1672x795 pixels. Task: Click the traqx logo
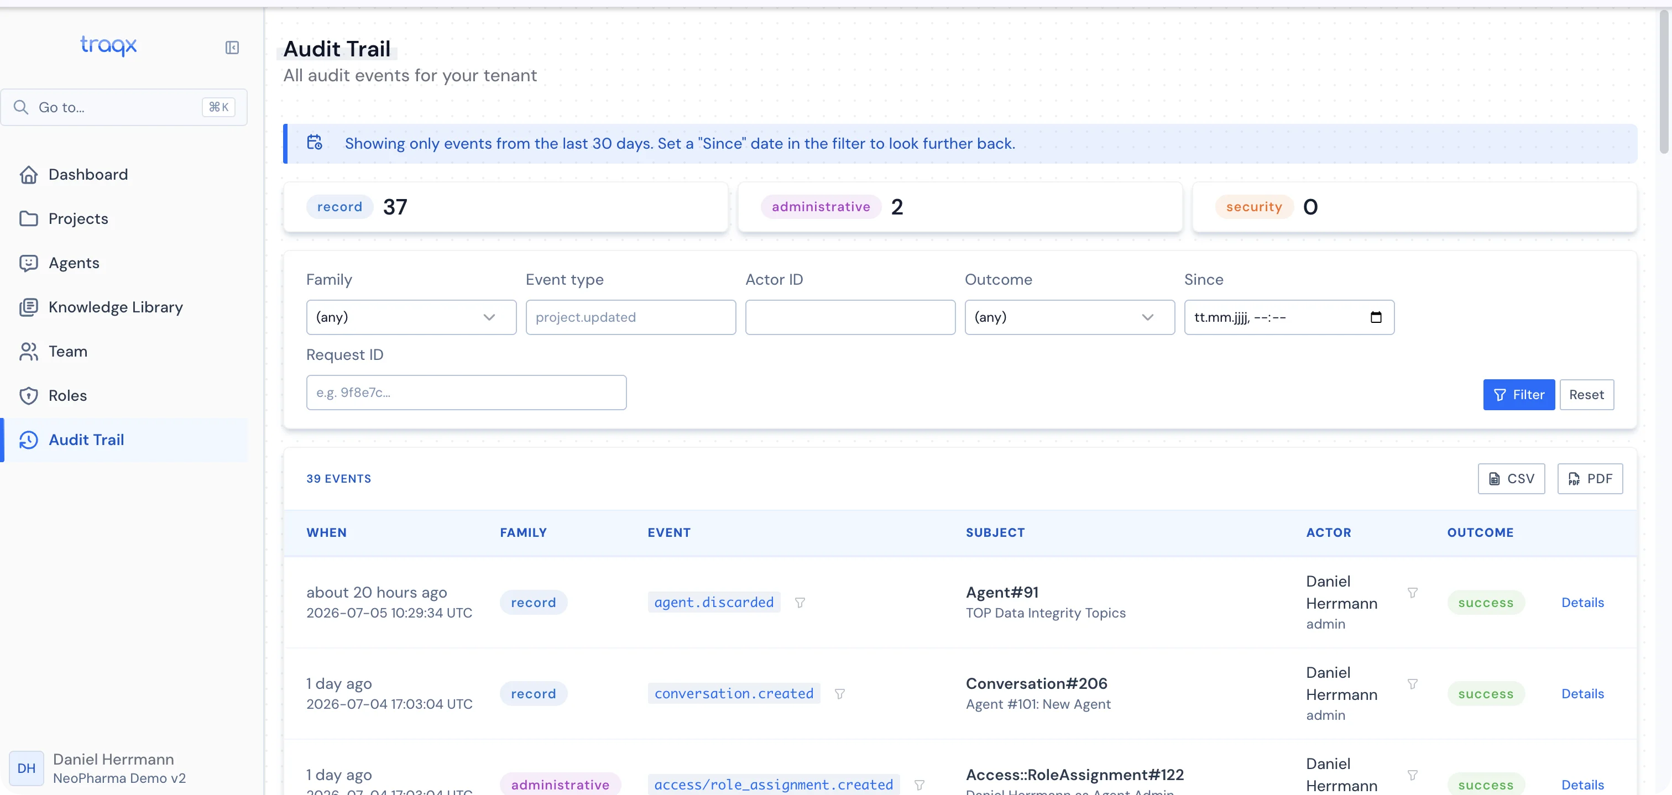point(108,45)
